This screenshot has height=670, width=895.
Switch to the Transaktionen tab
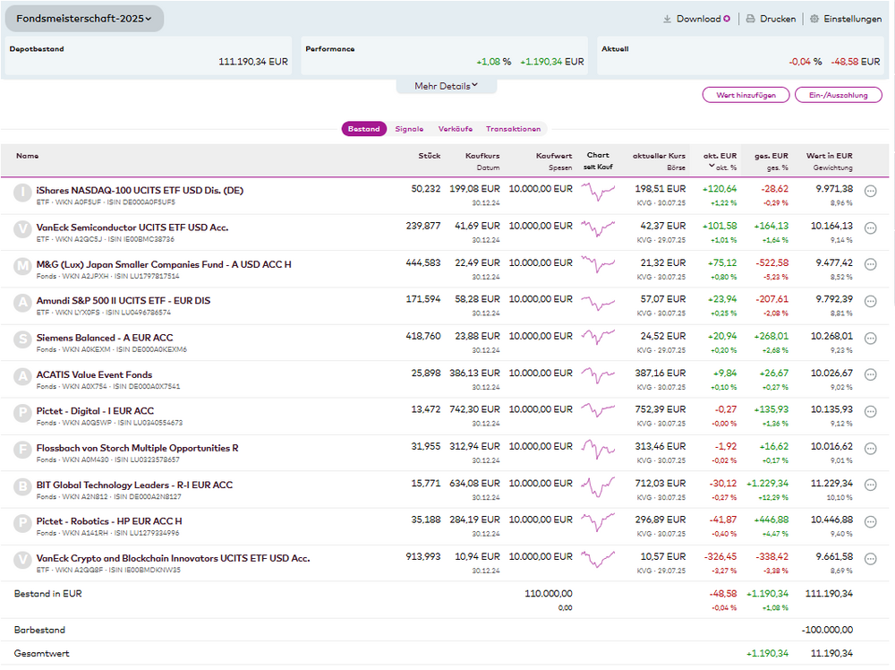[x=513, y=129]
